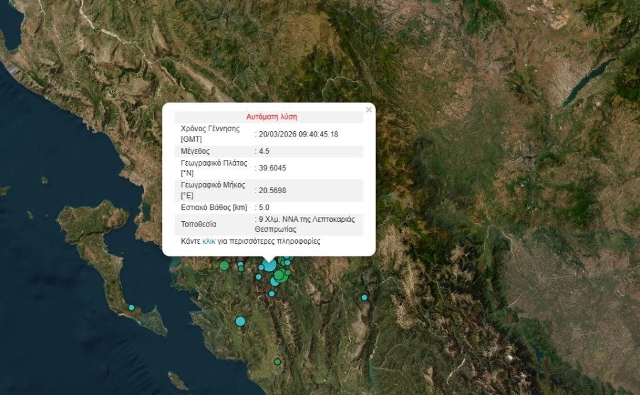
Task: Click the focal depth value 5.0
Action: pos(264,207)
